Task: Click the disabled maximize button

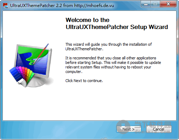Action: click(x=155, y=4)
